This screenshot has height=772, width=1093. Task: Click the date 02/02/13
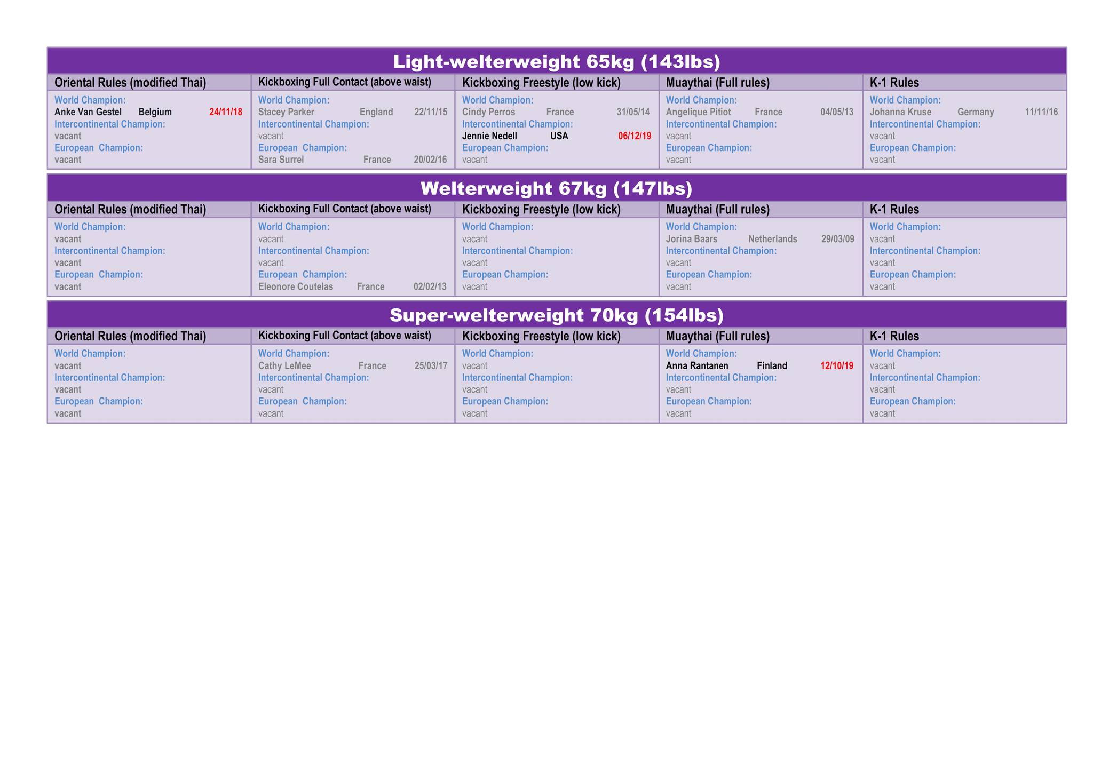pos(430,286)
